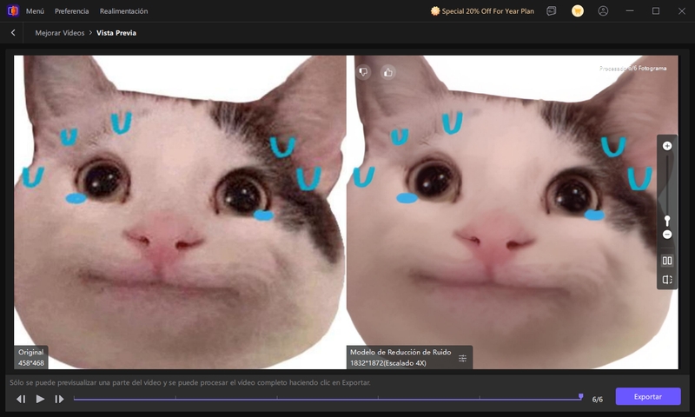Image resolution: width=695 pixels, height=417 pixels.
Task: Navigate to Mejorar Vídeos breadcrumb
Action: (x=60, y=33)
